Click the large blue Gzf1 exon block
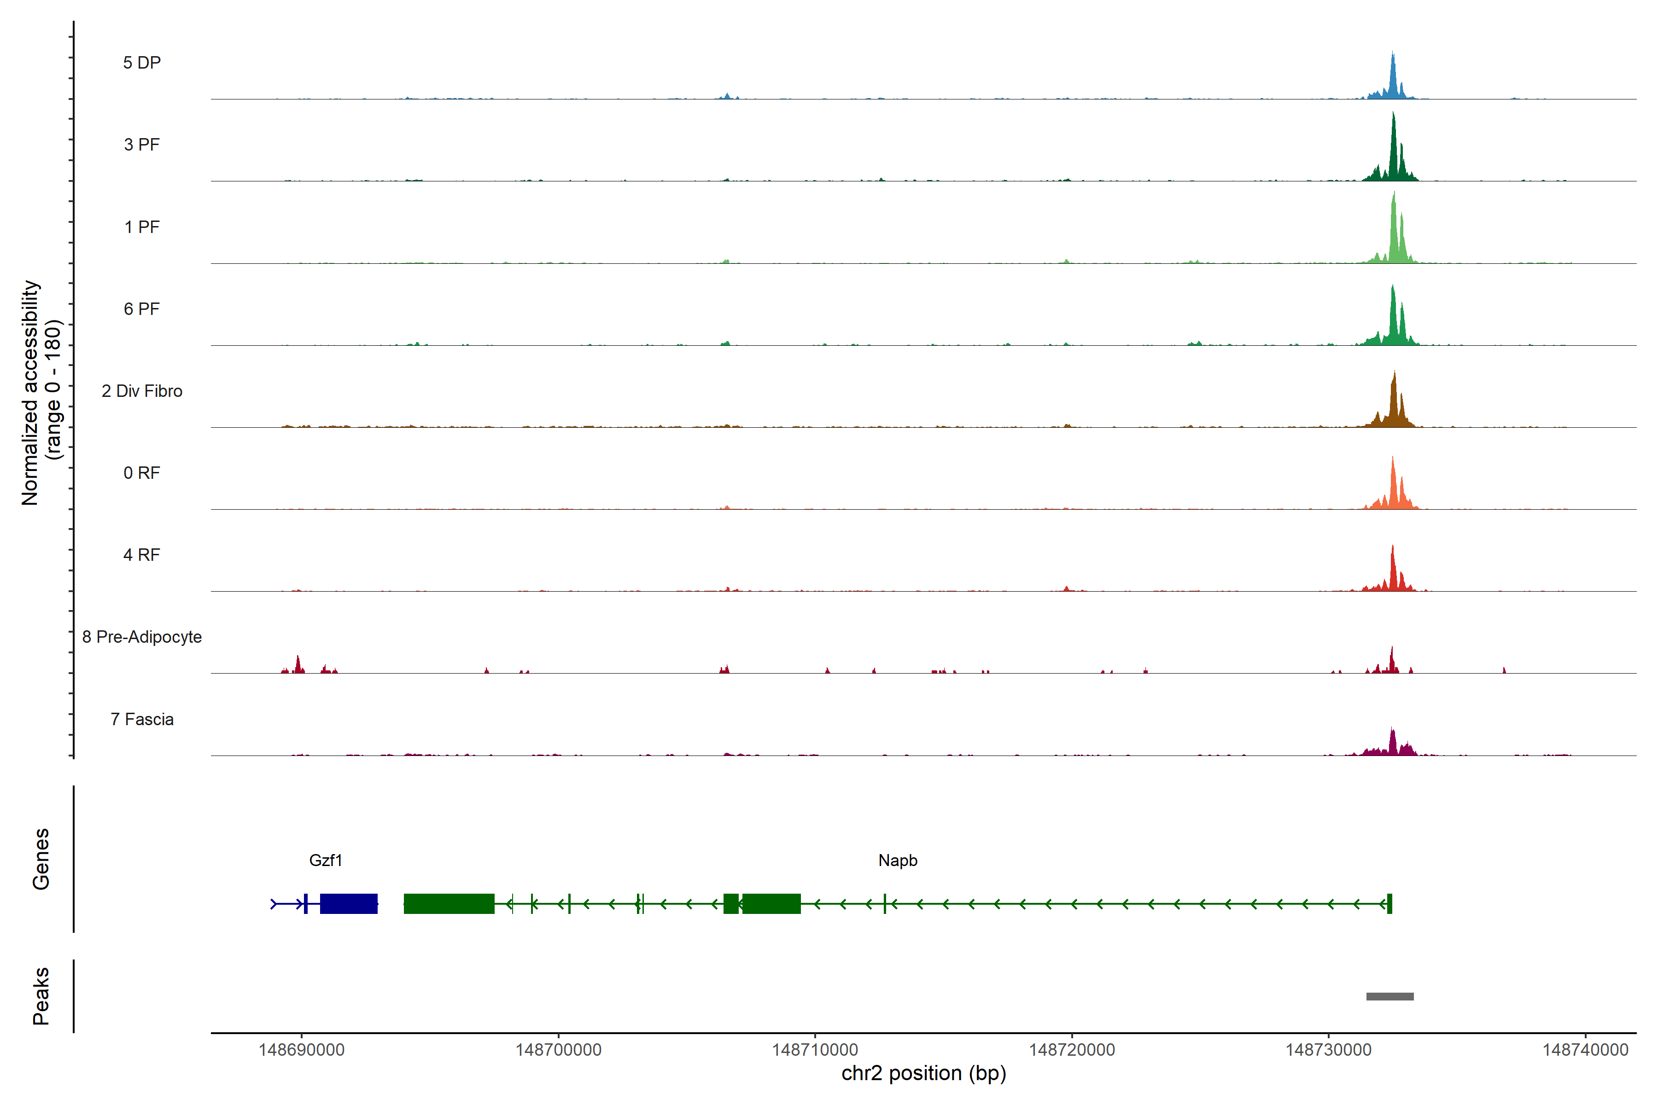1658x1105 pixels. [348, 903]
